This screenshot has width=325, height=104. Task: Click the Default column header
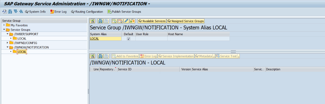(x=128, y=34)
